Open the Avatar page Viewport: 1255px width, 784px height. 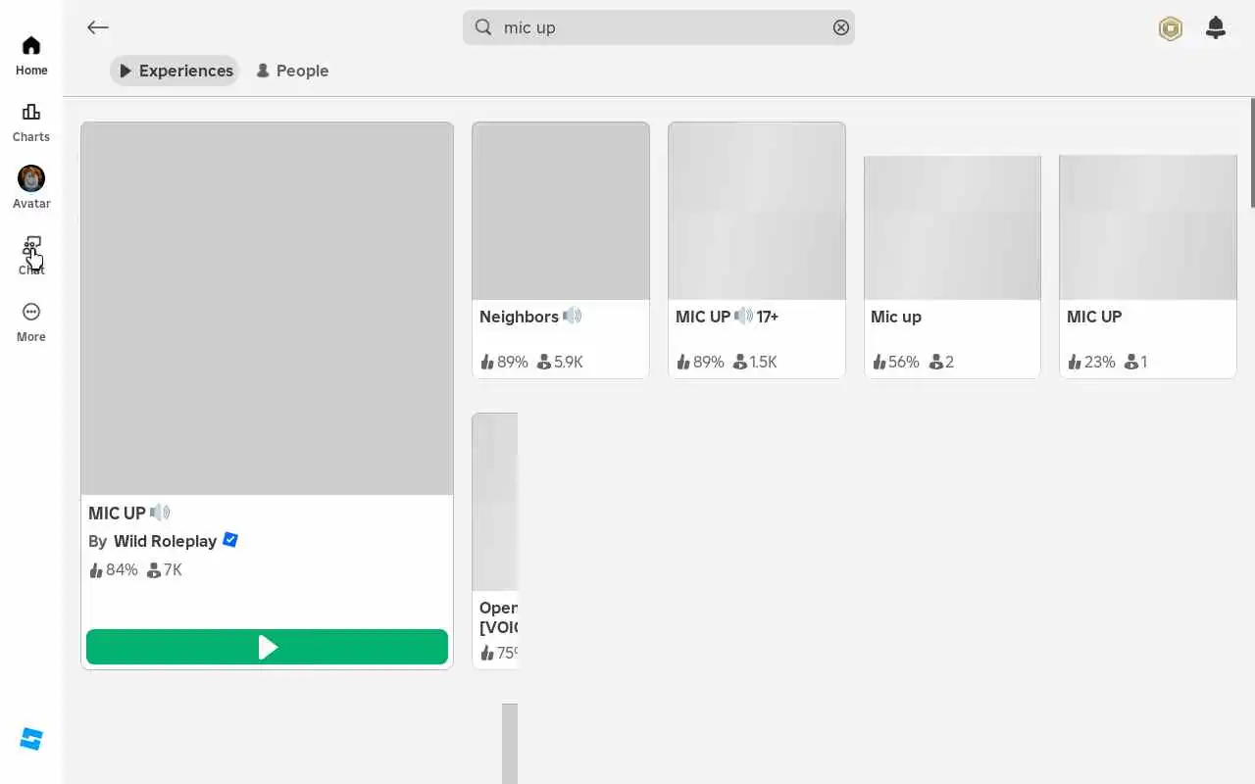coord(31,188)
